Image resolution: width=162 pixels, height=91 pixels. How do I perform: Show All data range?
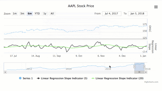52,14
